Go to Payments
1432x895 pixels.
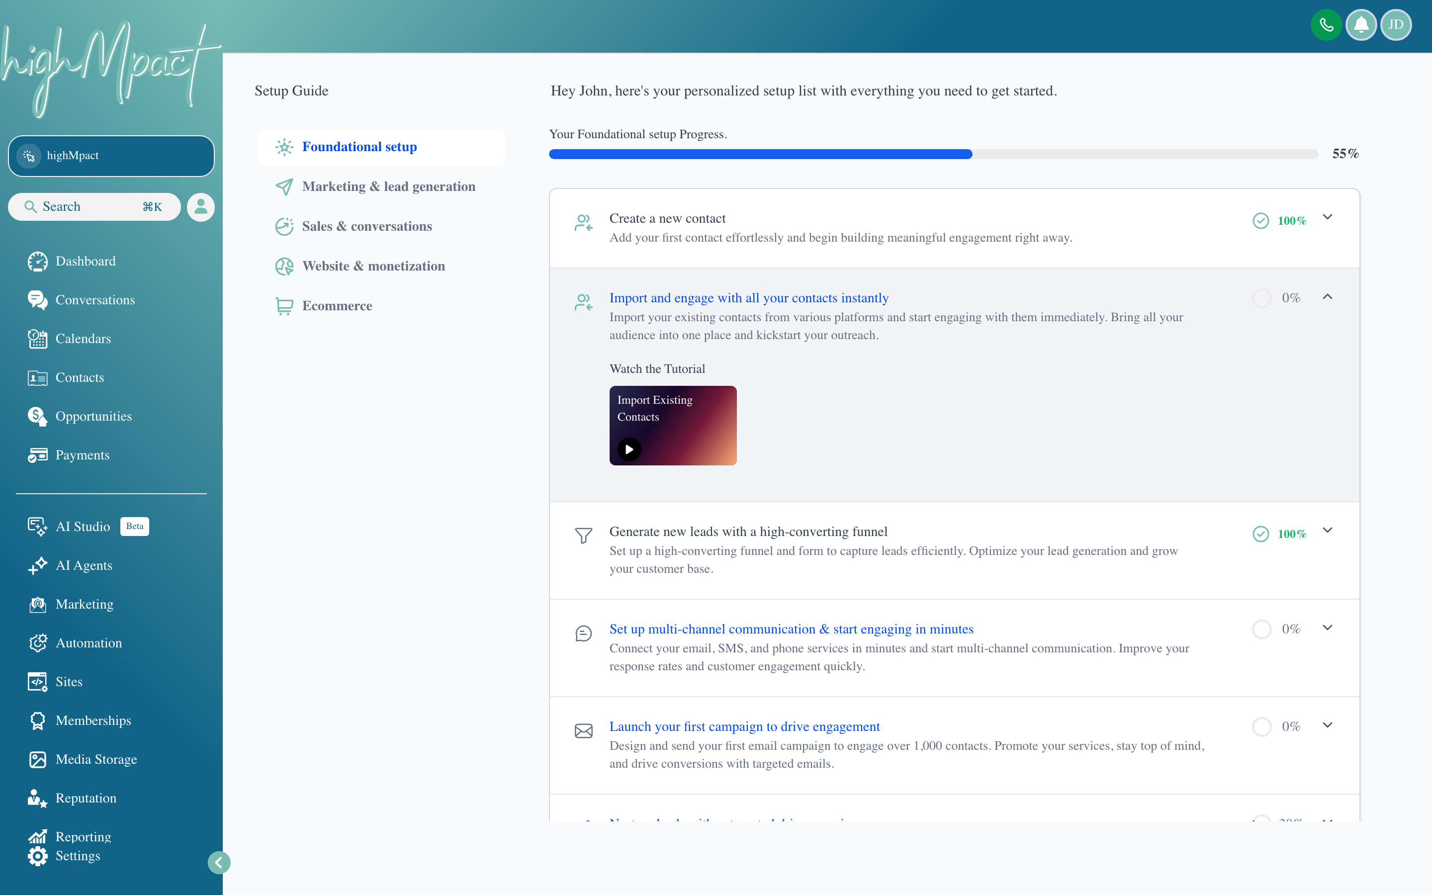pos(69,455)
